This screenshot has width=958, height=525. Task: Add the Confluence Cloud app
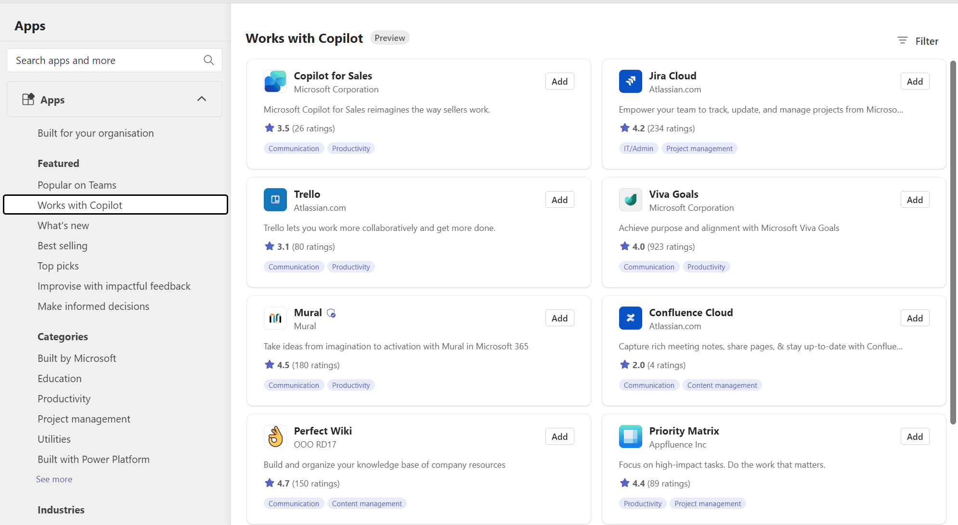[x=915, y=318]
